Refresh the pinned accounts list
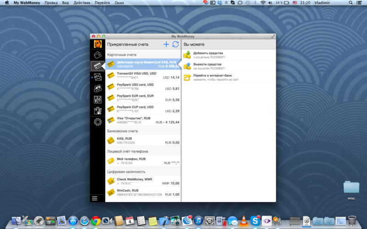Screen dimensions: 367x229 [175, 44]
